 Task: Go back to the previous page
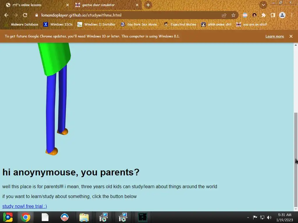(6, 15)
